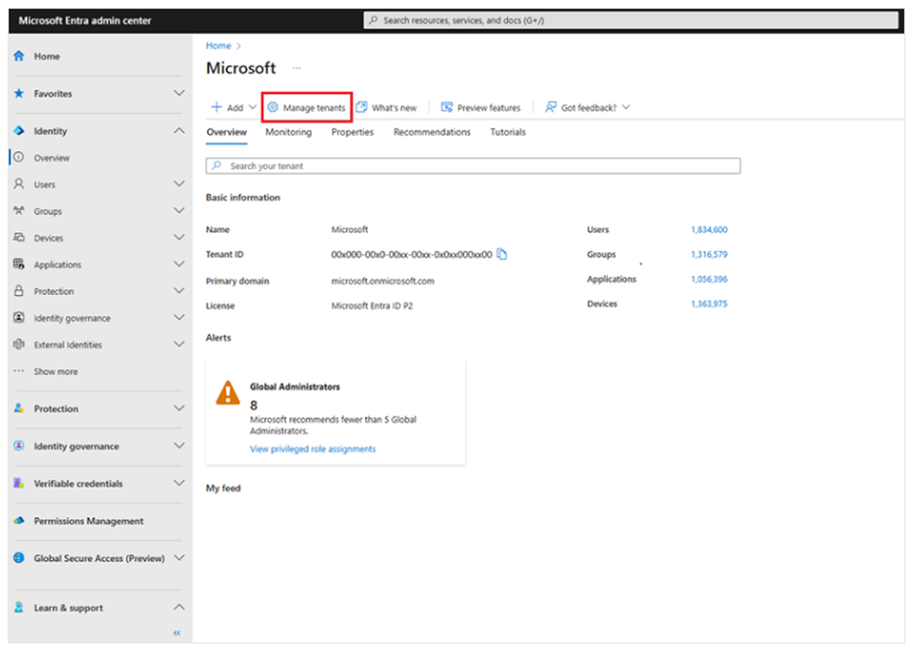Screen dimensions: 913x660
Task: Click the Permissions Management icon
Action: (x=19, y=520)
